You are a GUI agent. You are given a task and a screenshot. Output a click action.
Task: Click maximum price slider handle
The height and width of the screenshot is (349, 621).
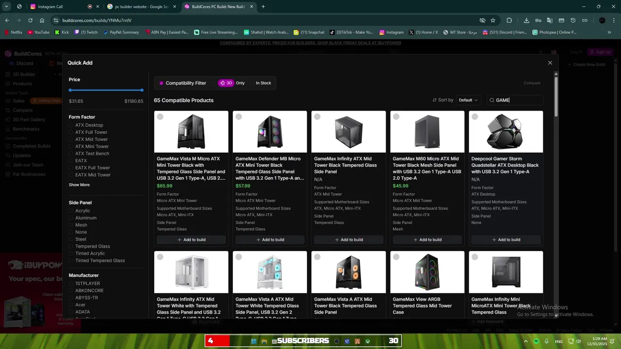(142, 90)
